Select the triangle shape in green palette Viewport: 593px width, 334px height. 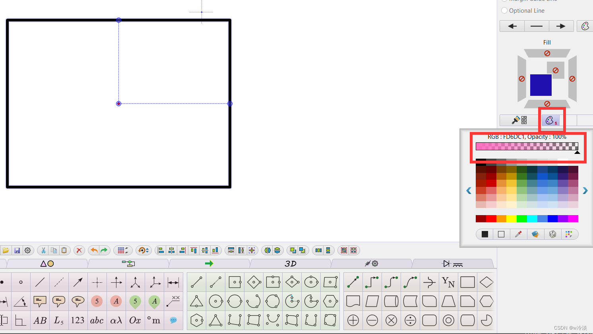point(196,301)
